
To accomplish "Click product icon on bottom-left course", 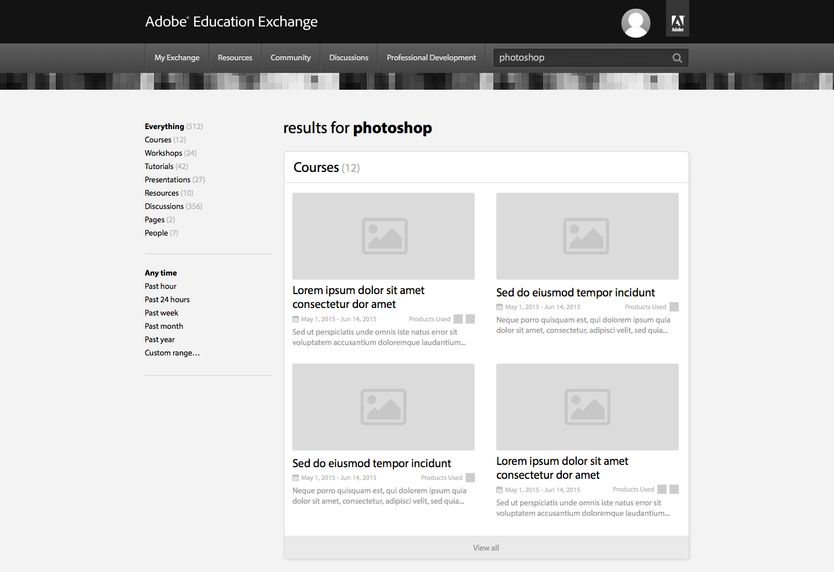I will pos(470,478).
